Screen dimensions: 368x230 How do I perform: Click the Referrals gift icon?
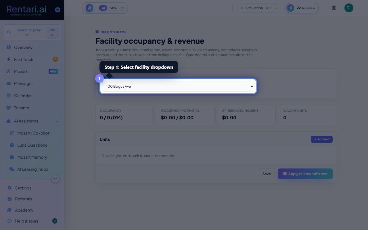[x=9, y=199]
